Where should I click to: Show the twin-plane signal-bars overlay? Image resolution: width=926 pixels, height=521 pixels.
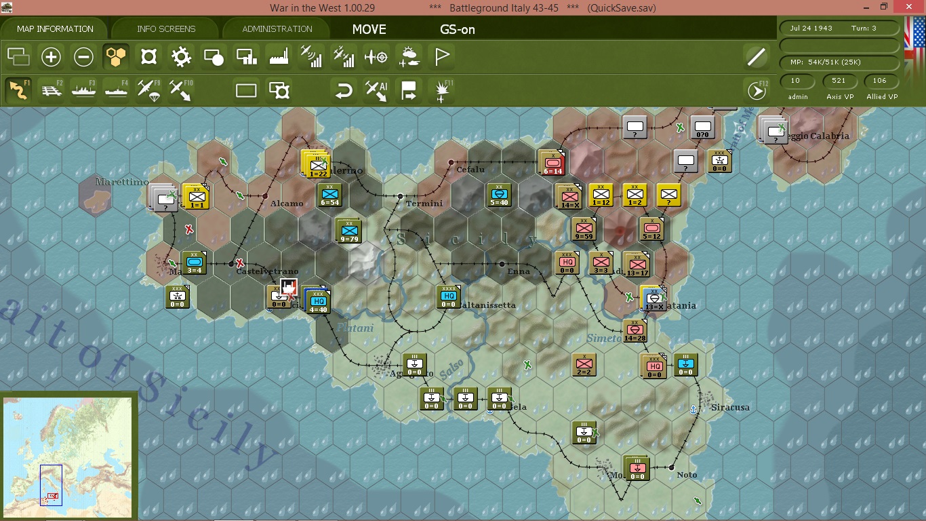pos(344,57)
